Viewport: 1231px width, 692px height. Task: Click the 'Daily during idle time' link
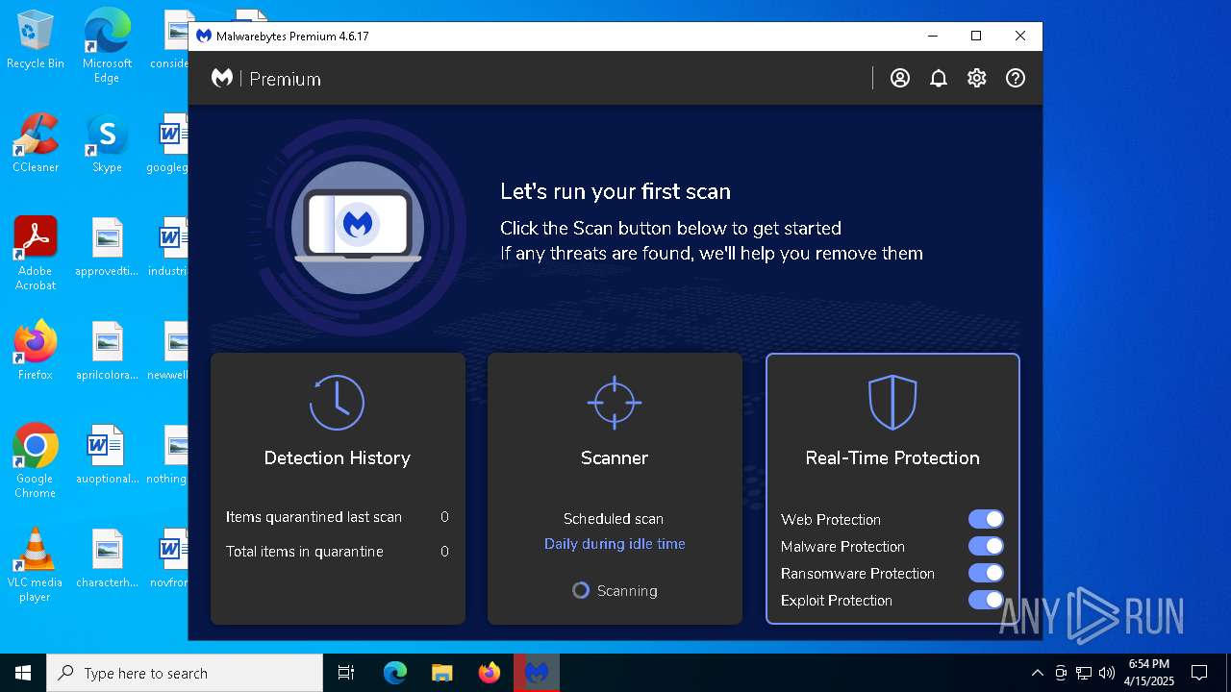click(x=615, y=544)
